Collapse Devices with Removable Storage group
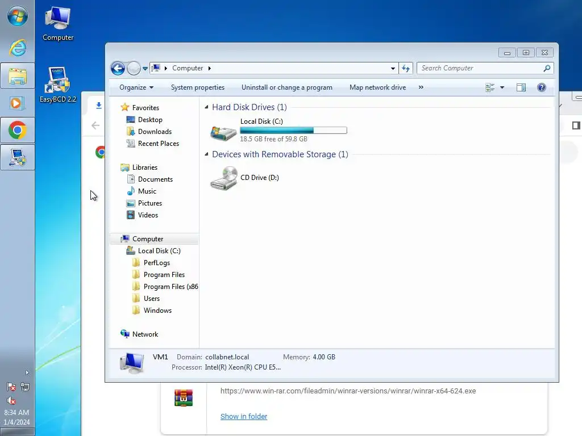Image resolution: width=582 pixels, height=436 pixels. (x=206, y=154)
